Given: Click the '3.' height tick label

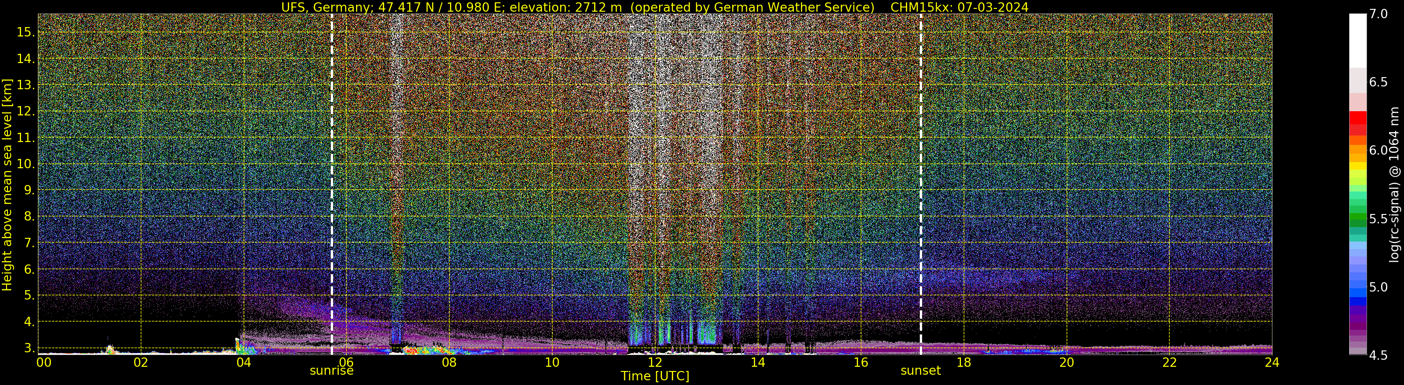Looking at the screenshot, I should (29, 348).
